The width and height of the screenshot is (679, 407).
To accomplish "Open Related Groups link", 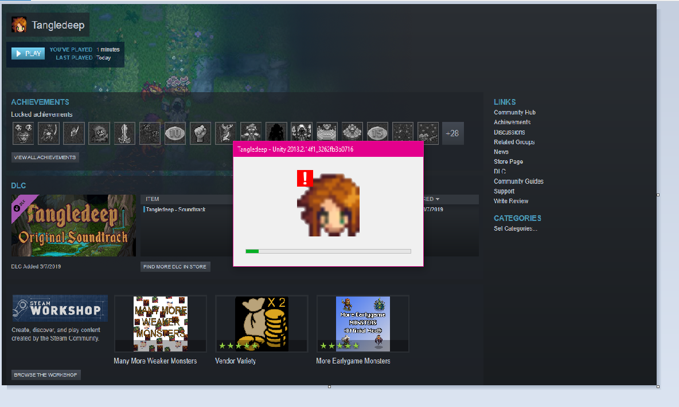I will pyautogui.click(x=514, y=142).
